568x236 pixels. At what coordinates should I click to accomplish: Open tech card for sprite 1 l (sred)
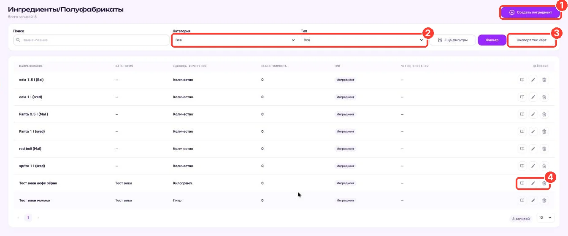pos(522,166)
